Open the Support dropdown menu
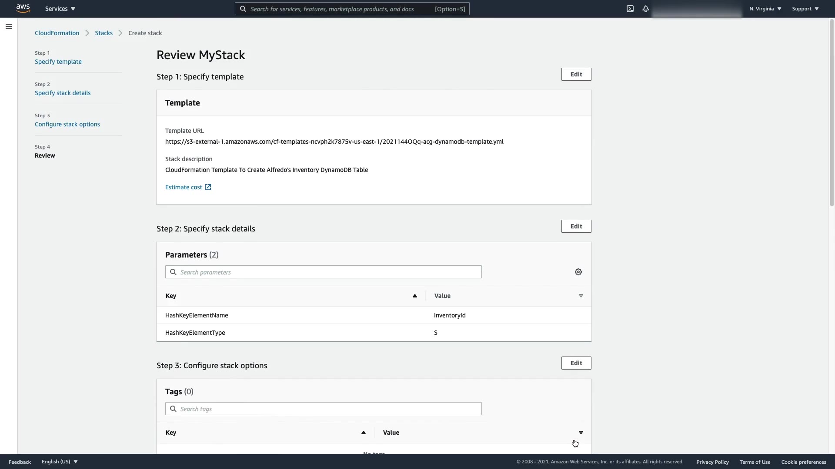This screenshot has height=469, width=835. [x=805, y=9]
